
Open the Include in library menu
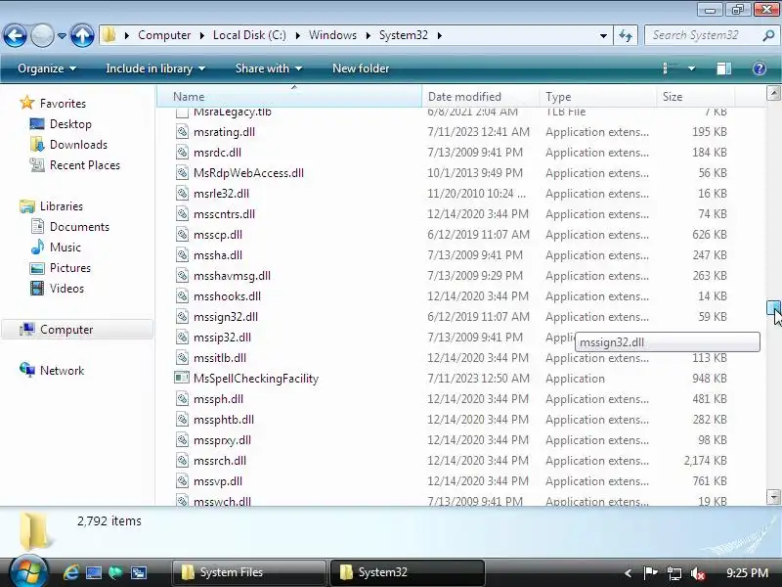point(155,68)
